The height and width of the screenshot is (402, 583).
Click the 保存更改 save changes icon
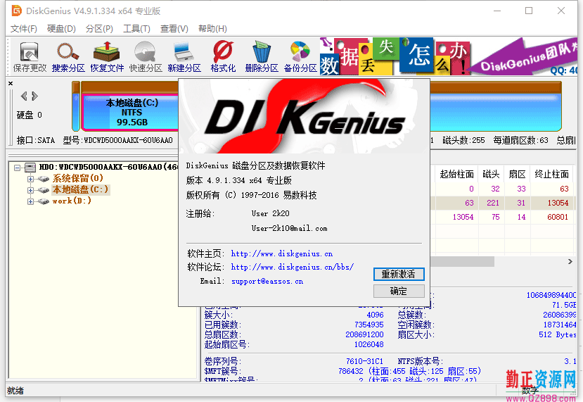(x=30, y=57)
